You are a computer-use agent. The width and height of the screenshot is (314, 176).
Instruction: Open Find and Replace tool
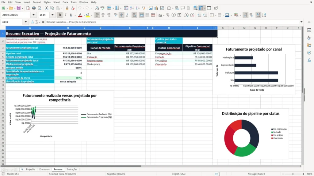pyautogui.click(x=97, y=8)
